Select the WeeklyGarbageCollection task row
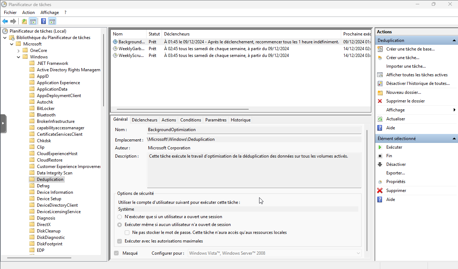458x269 pixels. point(131,49)
